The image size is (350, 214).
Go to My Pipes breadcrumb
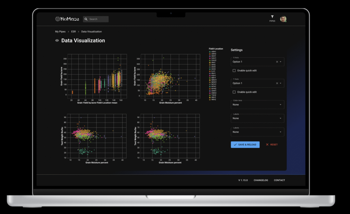point(60,32)
